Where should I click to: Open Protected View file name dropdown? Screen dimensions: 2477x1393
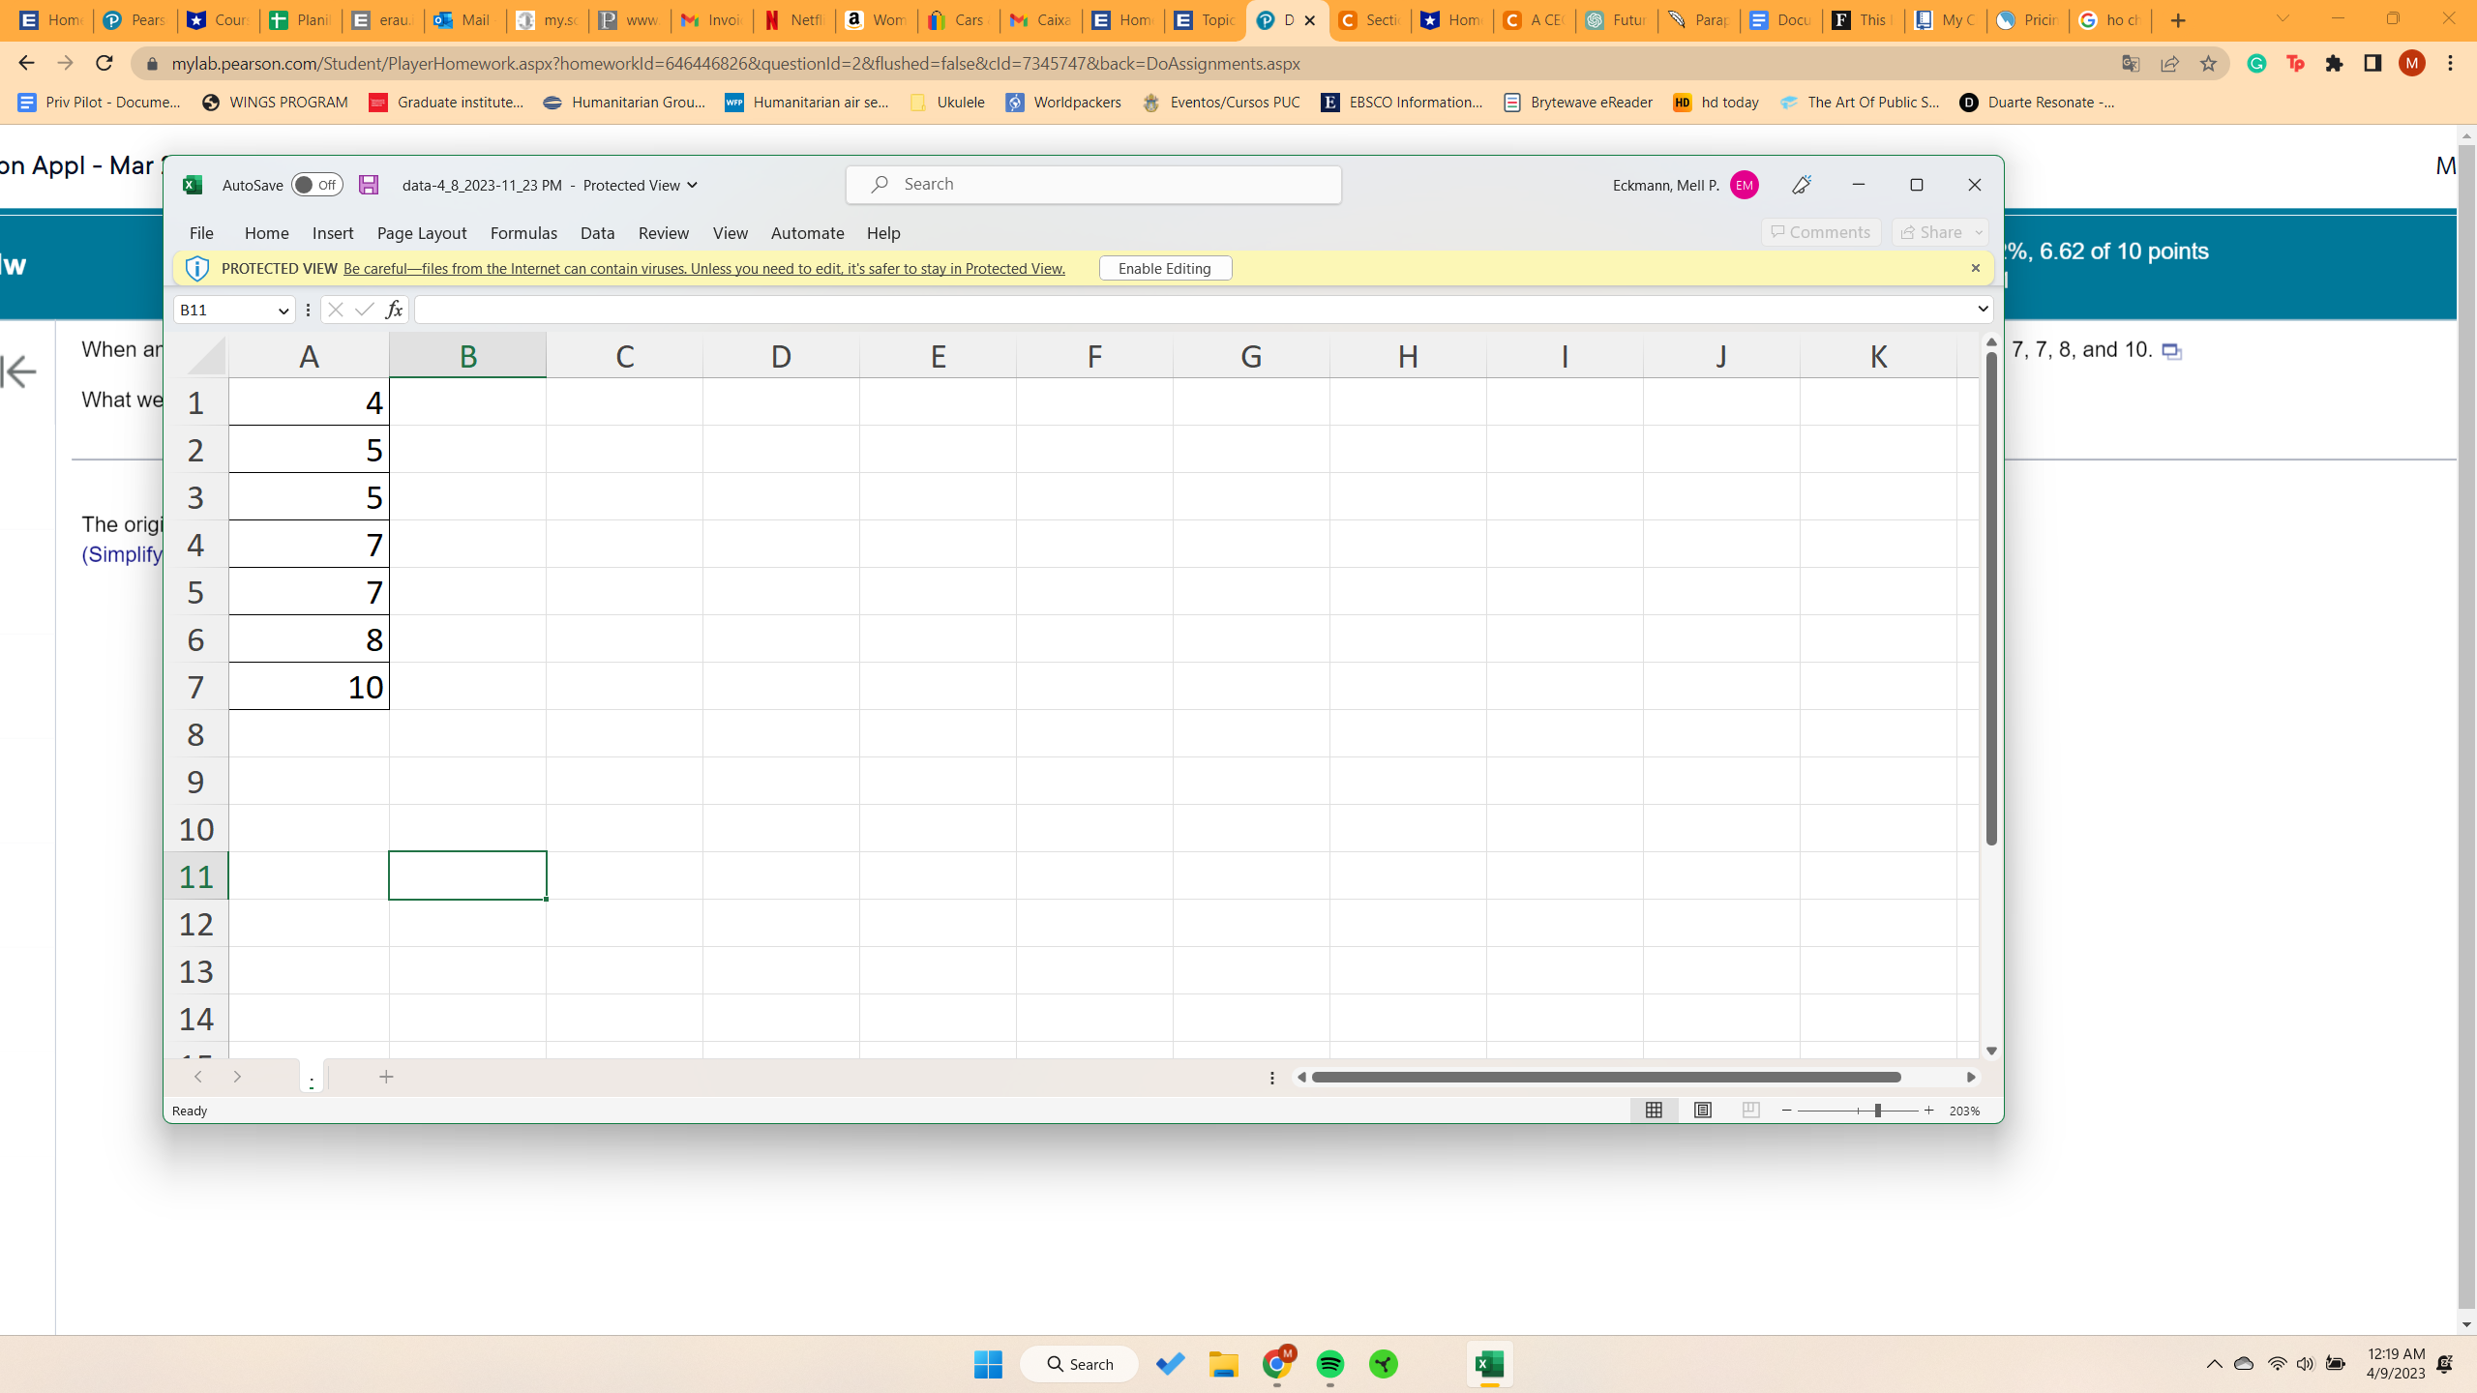coord(692,185)
